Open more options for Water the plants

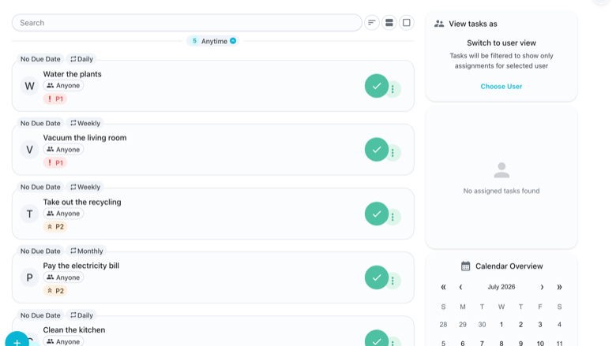393,89
